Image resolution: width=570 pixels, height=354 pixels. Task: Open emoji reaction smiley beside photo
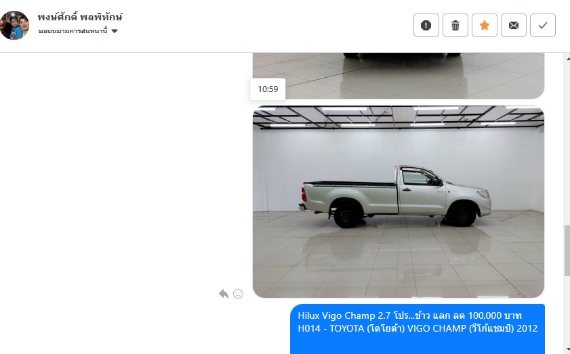pyautogui.click(x=238, y=293)
